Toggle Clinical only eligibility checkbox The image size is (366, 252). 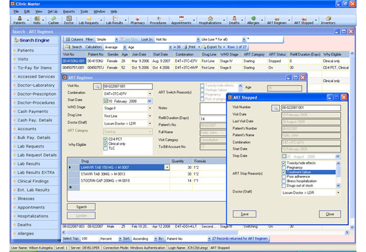[x=105, y=144]
